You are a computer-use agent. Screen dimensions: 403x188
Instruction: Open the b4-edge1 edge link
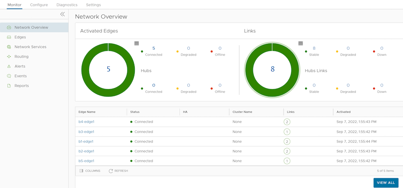coord(86,122)
